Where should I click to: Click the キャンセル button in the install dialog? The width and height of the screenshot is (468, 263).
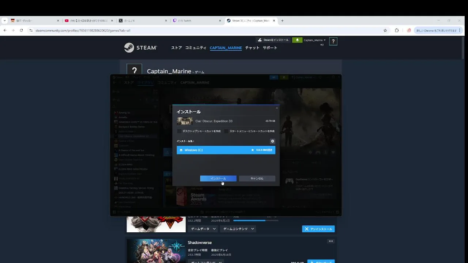pyautogui.click(x=257, y=179)
